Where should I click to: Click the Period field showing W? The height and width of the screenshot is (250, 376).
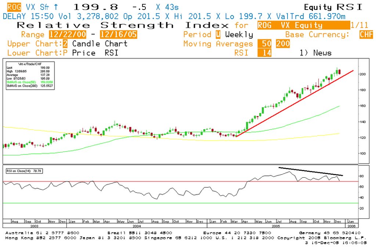click(x=218, y=35)
